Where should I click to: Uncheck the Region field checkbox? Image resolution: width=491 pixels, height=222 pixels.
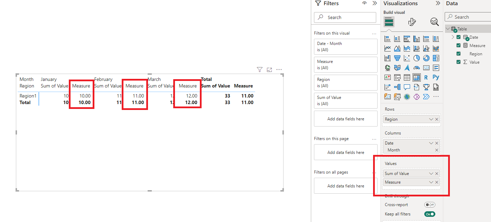(x=458, y=54)
